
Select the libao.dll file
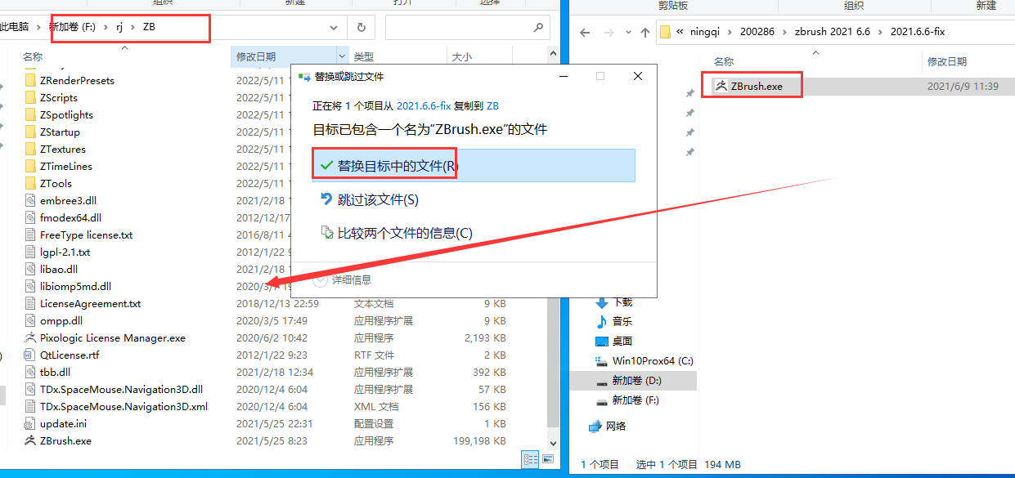coord(59,269)
